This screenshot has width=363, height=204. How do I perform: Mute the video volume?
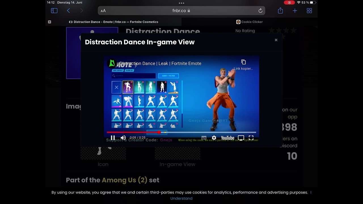[x=123, y=138]
